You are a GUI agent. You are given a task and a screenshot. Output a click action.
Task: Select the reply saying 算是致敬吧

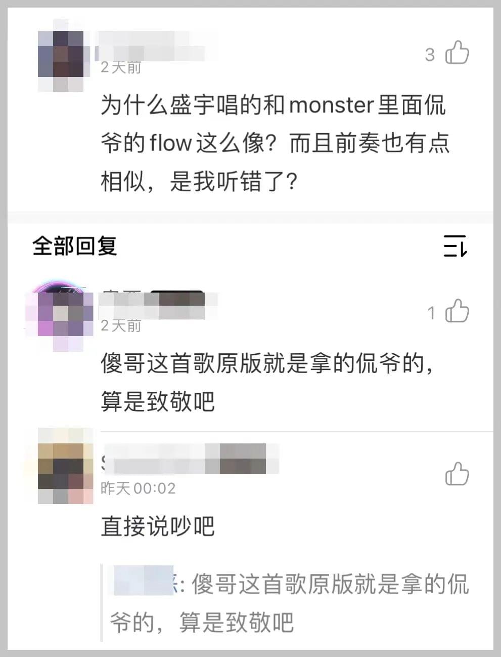(x=267, y=383)
